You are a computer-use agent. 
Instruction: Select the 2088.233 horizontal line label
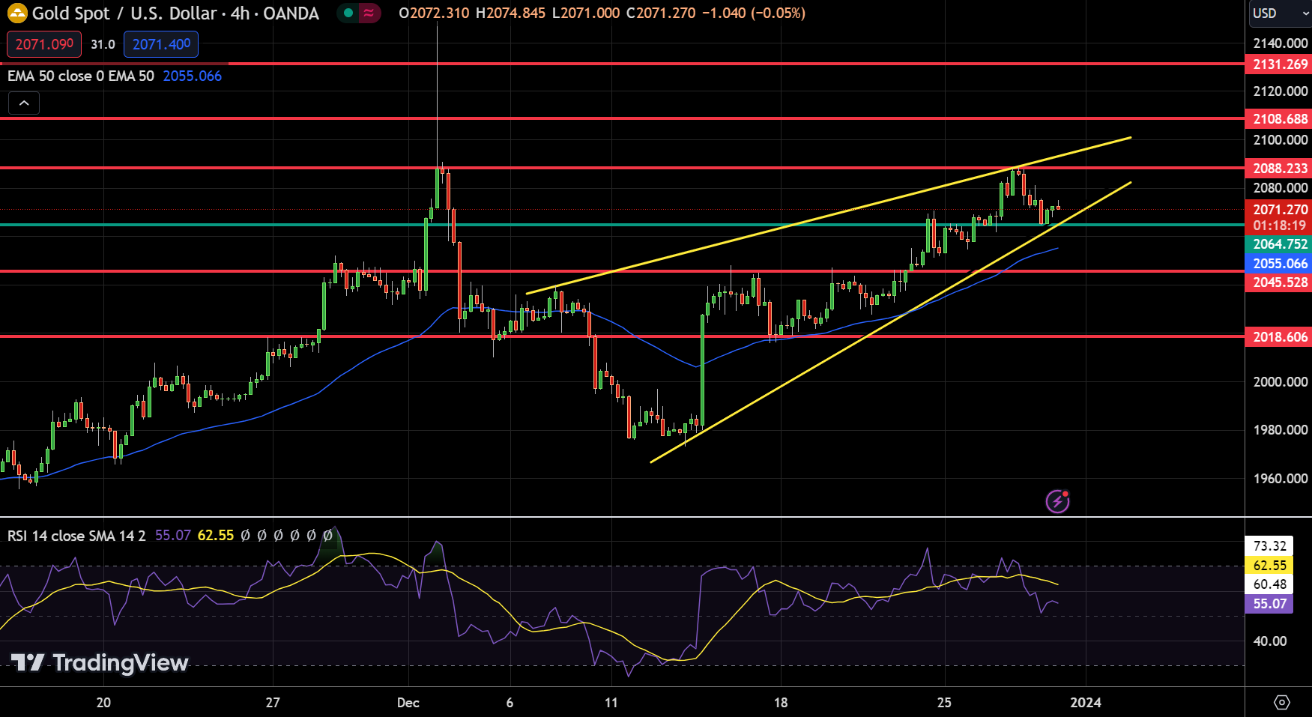click(x=1278, y=168)
